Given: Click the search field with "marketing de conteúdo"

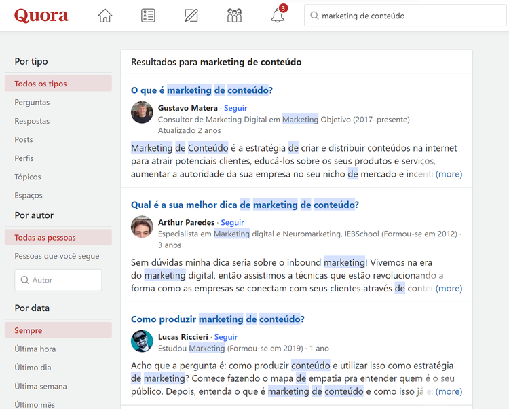Looking at the screenshot, I should [405, 15].
